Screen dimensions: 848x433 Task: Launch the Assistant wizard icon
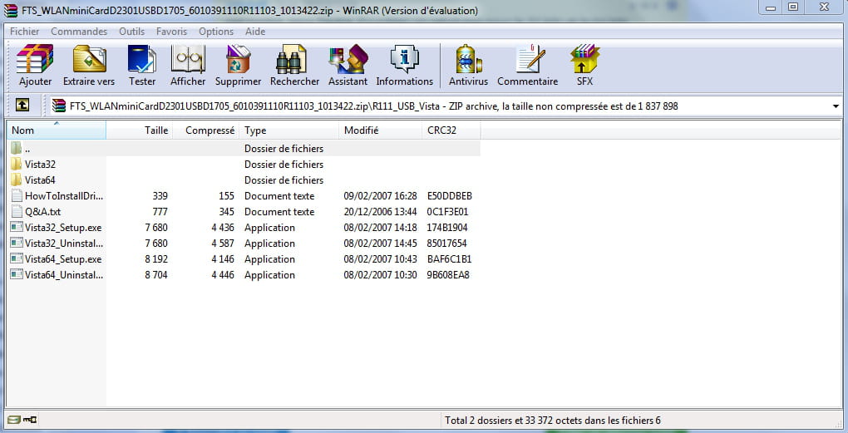coord(348,66)
